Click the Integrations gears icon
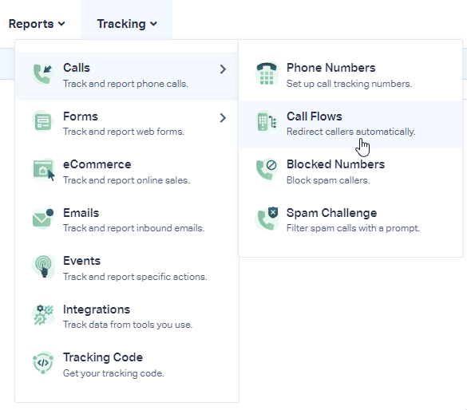The image size is (467, 410). [43, 314]
